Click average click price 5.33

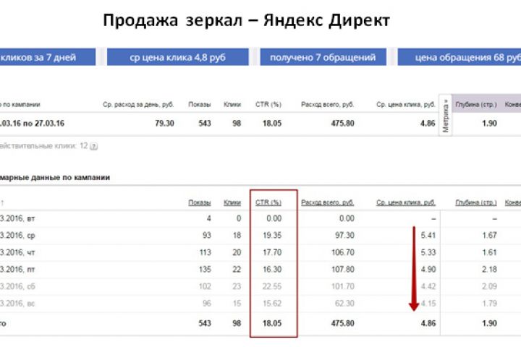point(428,252)
